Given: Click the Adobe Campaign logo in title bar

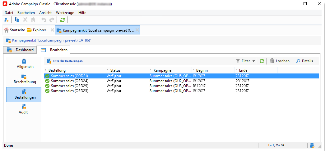Looking at the screenshot, I should pos(4,4).
